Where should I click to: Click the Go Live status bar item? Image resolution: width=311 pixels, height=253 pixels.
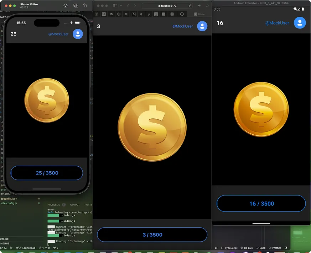click(247, 248)
